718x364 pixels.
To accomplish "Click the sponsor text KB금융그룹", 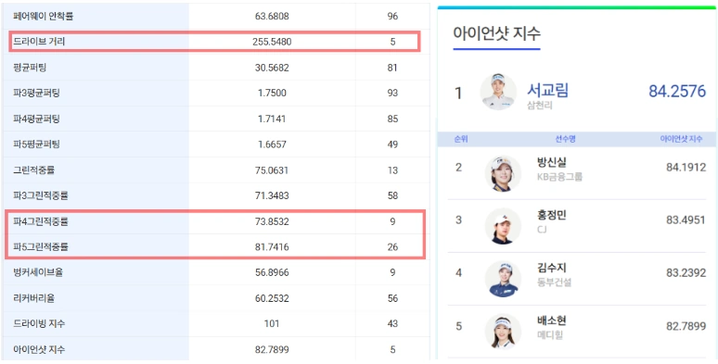I will (x=559, y=177).
